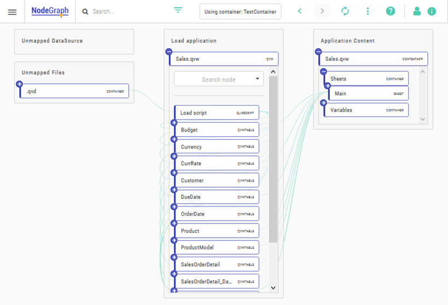Go forward with the right arrow
The width and height of the screenshot is (448, 305).
coord(322,11)
